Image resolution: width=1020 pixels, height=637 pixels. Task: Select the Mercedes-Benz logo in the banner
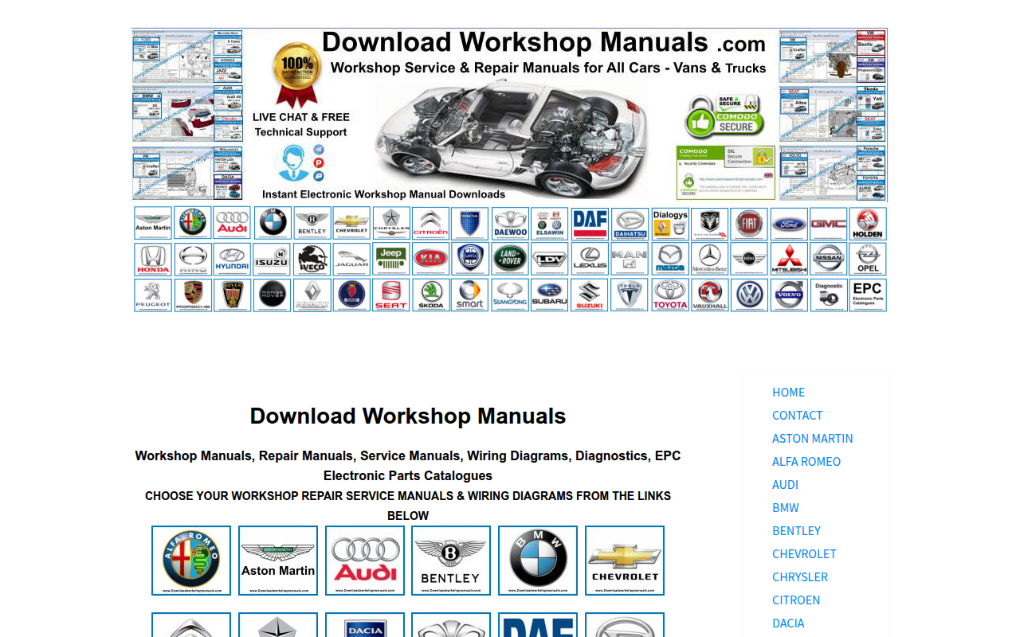pyautogui.click(x=709, y=260)
